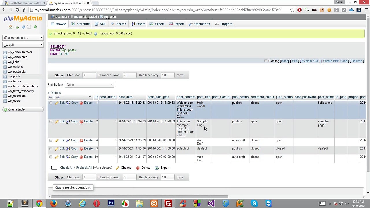
Task: Go to the Insert tab
Action: click(x=138, y=24)
